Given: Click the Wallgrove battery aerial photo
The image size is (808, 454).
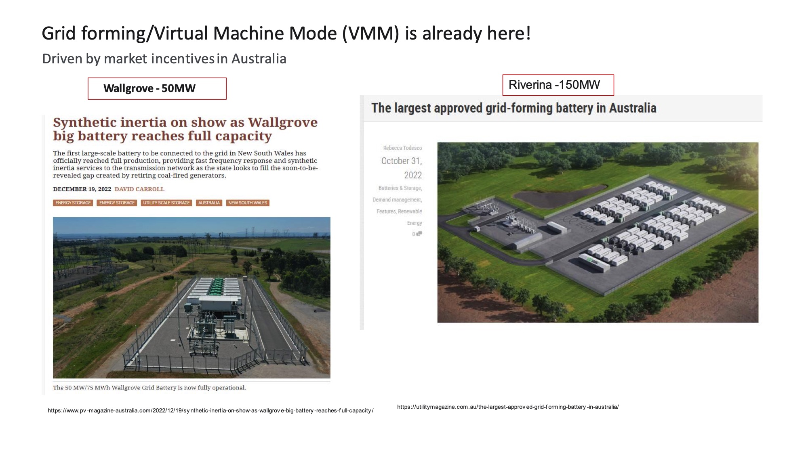Looking at the screenshot, I should (191, 297).
